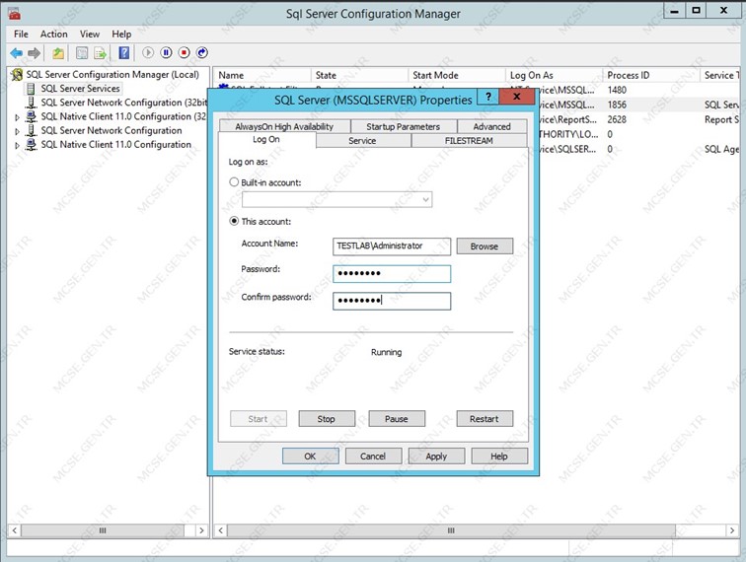Click the SQL Server Services node icon

pos(31,89)
